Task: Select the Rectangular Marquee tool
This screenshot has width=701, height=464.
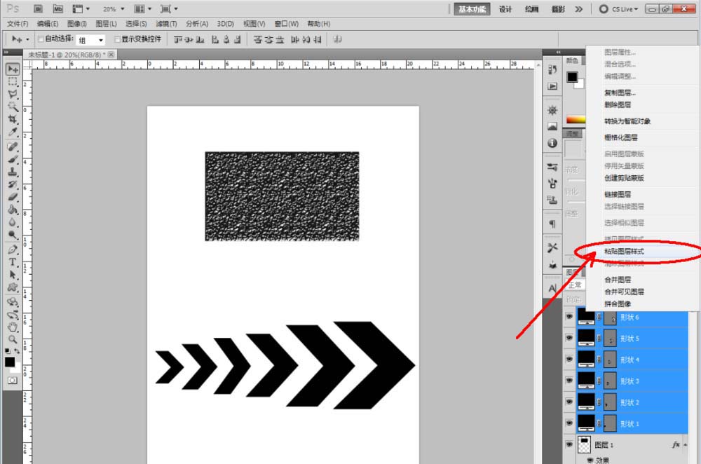Action: [13, 81]
